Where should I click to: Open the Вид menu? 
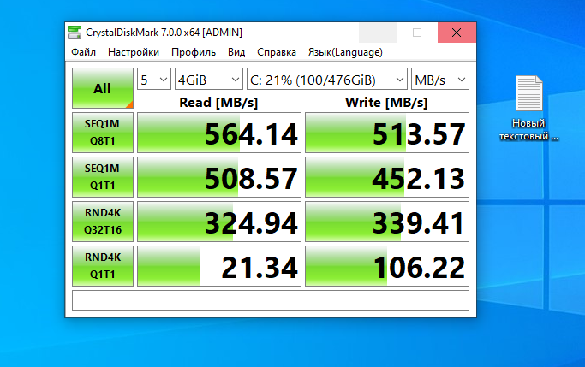(236, 52)
